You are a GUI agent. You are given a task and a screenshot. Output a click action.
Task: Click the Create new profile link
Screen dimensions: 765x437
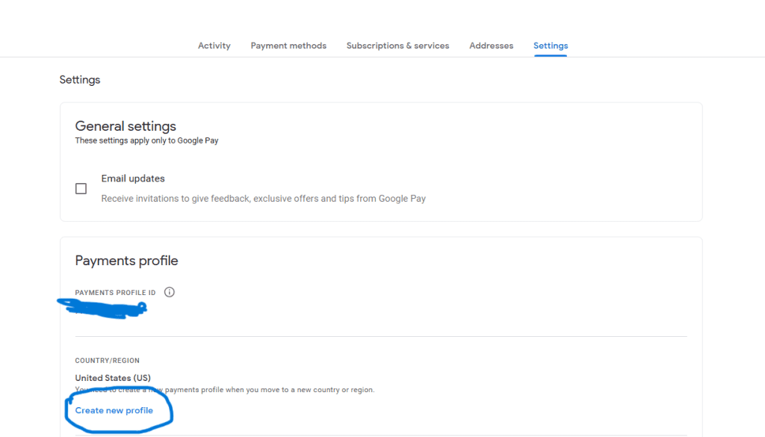coord(114,410)
